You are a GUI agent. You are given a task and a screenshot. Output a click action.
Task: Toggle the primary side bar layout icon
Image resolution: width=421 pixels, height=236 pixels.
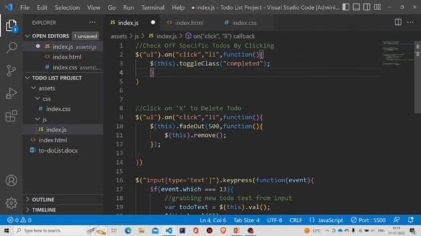point(346,7)
